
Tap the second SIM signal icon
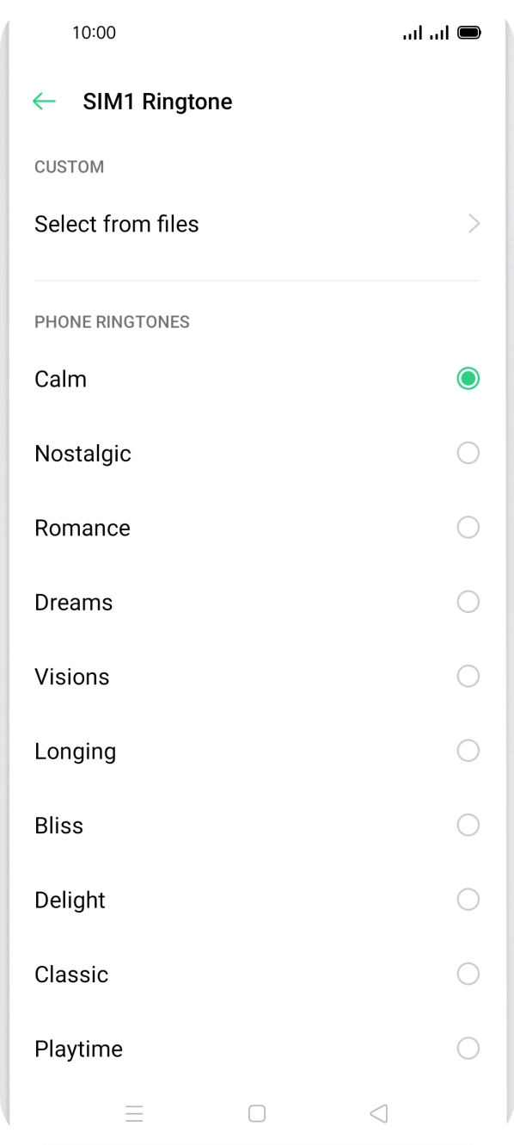440,33
